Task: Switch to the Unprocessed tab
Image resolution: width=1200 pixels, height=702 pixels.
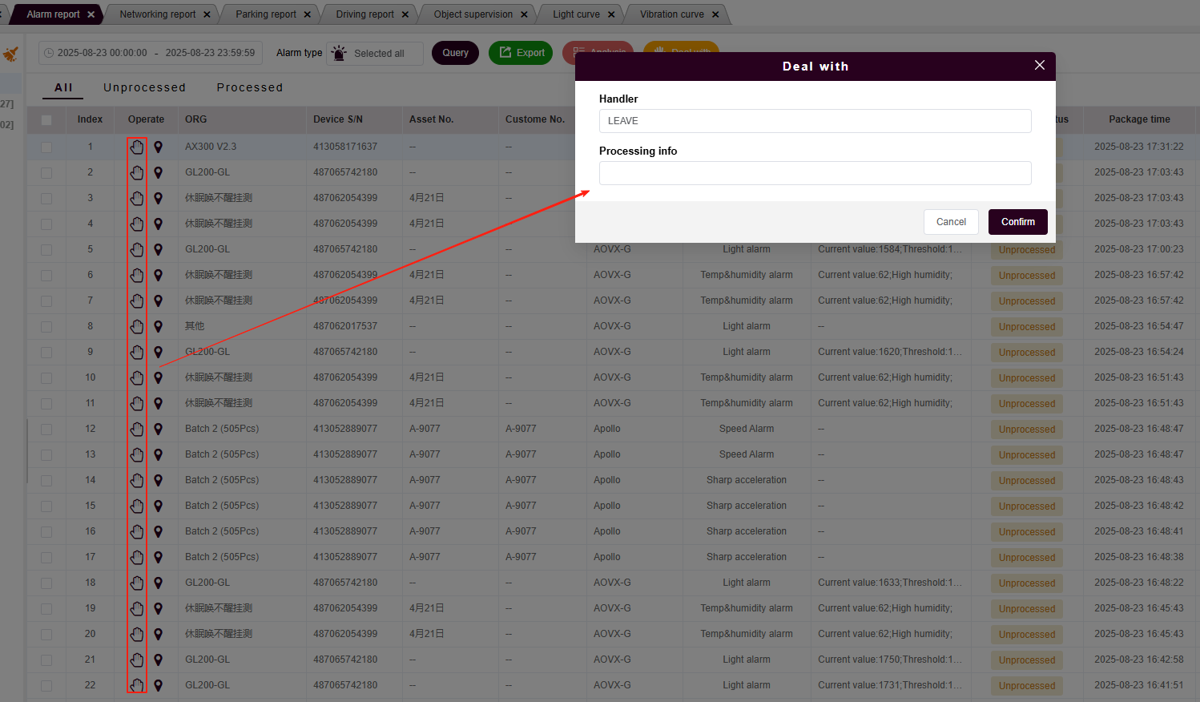Action: [144, 87]
